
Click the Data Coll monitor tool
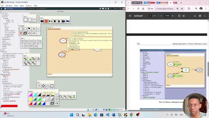[23, 42]
